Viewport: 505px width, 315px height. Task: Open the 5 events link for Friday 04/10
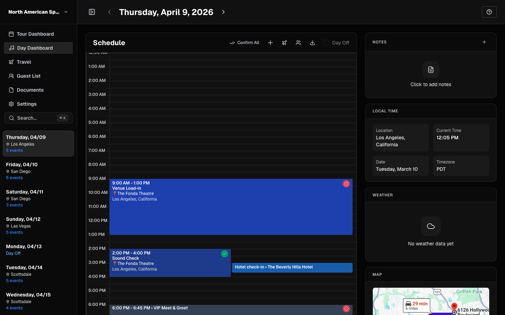(x=14, y=177)
